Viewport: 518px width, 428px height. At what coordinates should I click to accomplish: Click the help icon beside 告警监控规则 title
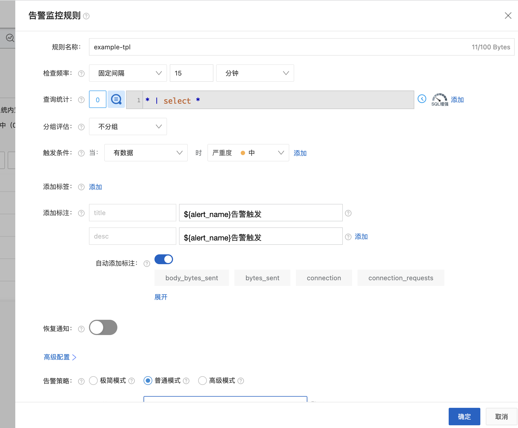click(86, 16)
